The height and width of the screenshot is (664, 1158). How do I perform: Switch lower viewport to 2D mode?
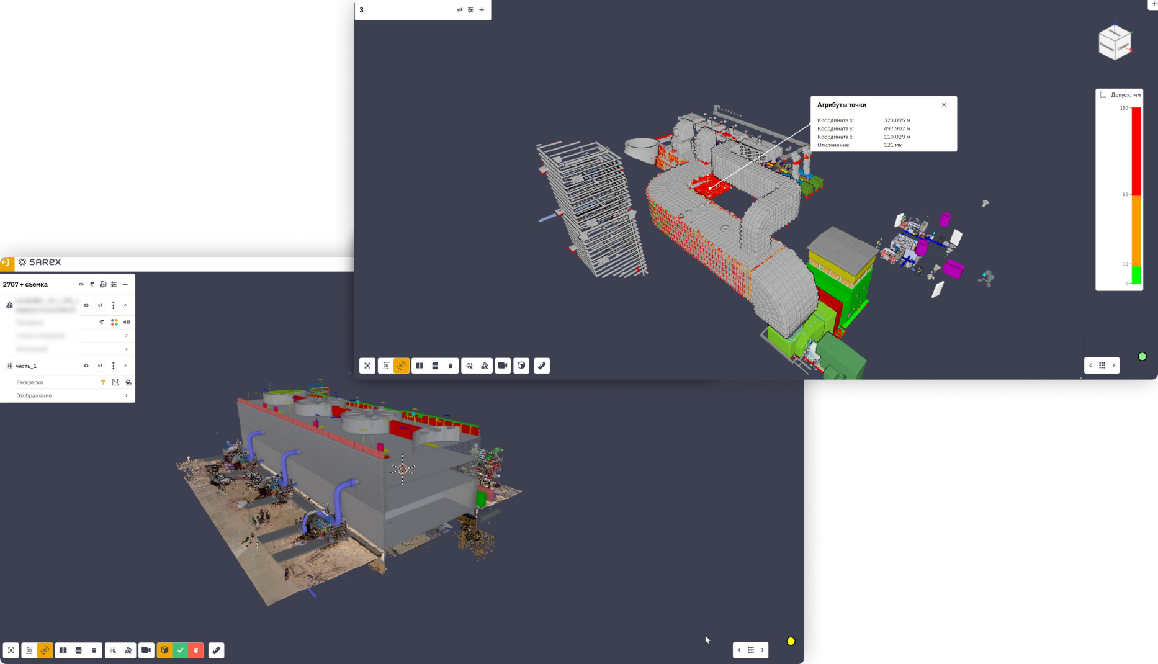point(29,650)
